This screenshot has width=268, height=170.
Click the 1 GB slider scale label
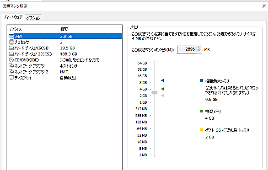[143, 102]
